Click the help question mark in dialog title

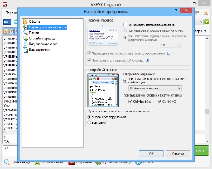click(176, 11)
